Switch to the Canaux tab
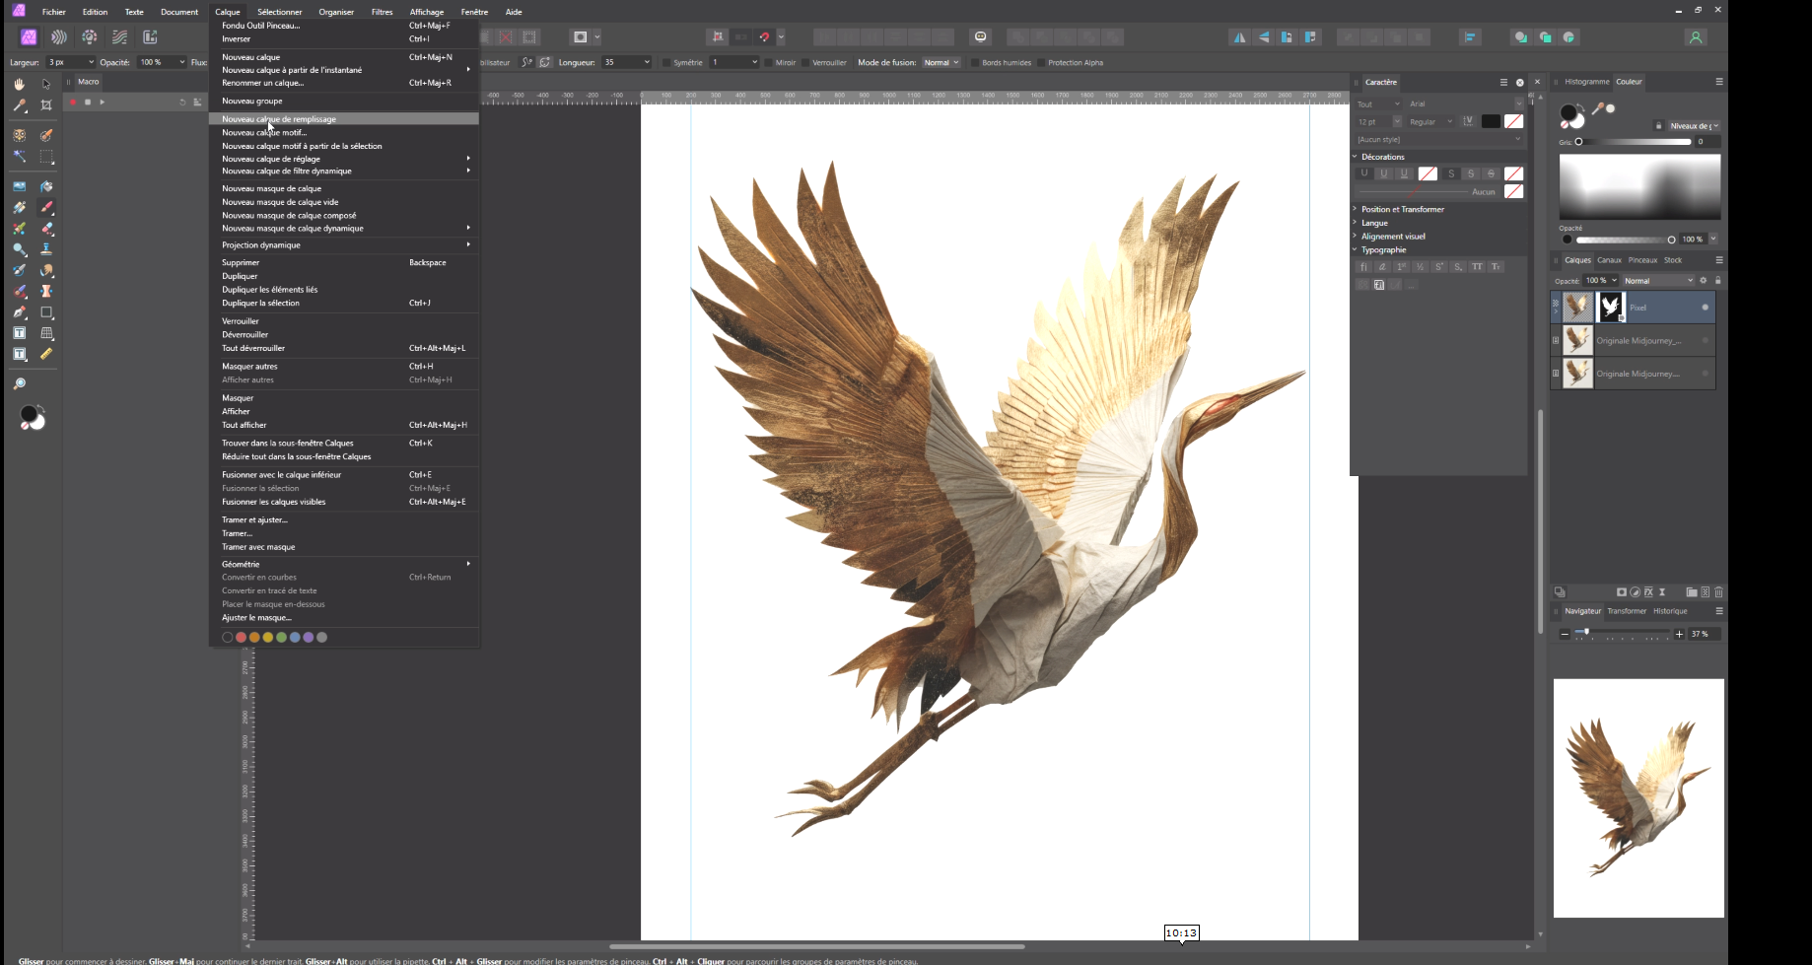 click(x=1609, y=260)
